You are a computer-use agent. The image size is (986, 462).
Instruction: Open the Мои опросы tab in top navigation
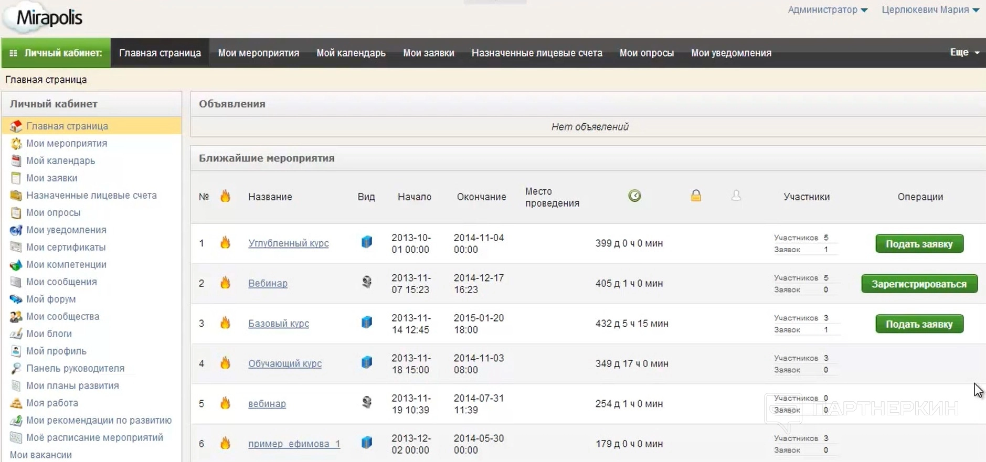[646, 53]
